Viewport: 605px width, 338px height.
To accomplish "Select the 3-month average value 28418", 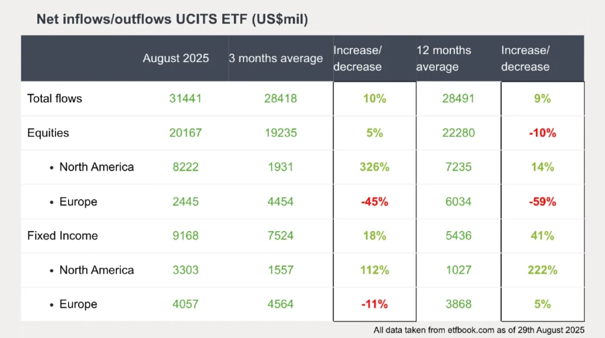I will point(280,99).
